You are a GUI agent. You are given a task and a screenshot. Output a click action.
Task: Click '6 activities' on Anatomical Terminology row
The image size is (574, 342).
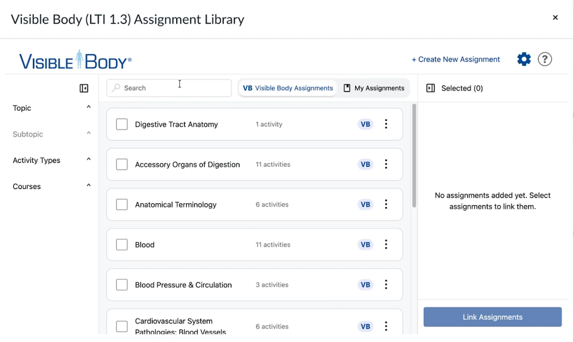pos(272,204)
